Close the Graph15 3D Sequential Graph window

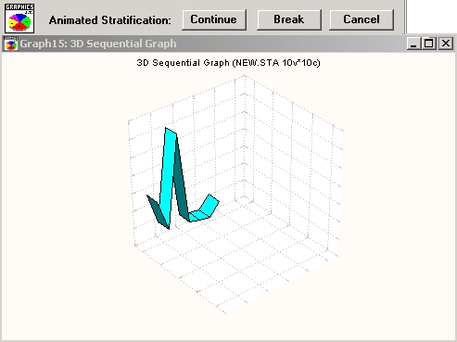446,44
